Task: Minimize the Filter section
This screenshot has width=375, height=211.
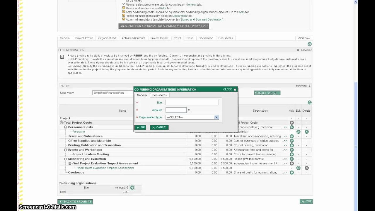Action: (x=303, y=86)
